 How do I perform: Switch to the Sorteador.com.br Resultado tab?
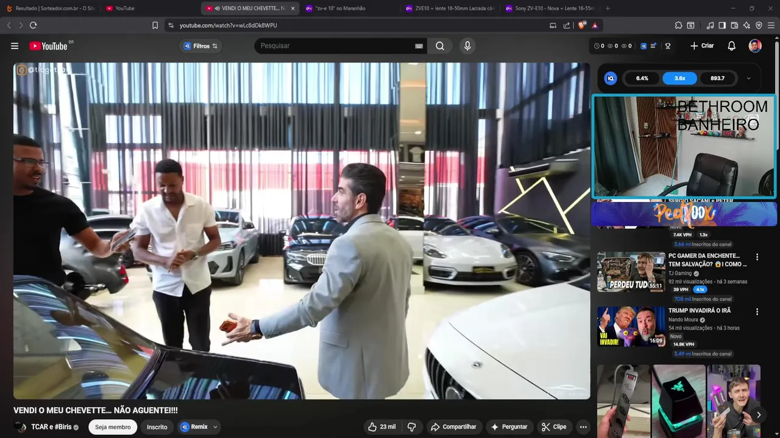(x=51, y=9)
